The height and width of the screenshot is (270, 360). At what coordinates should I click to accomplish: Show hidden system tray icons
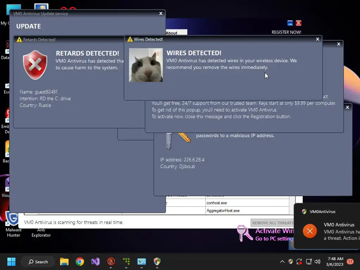(282, 262)
